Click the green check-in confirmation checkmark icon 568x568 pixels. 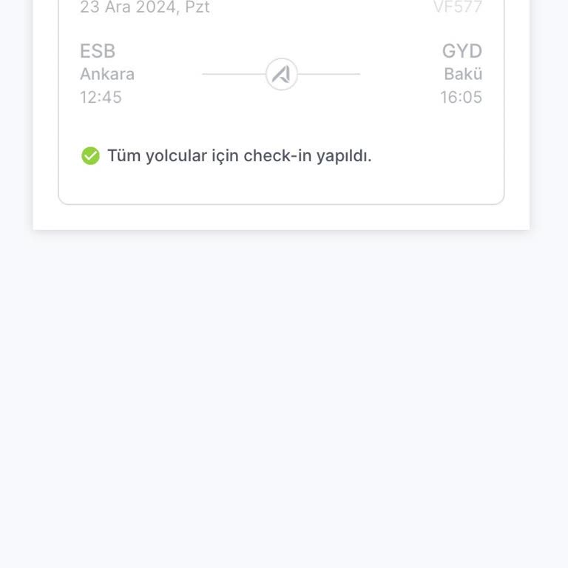[x=90, y=156]
